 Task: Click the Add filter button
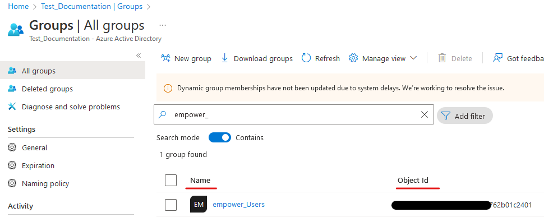465,116
